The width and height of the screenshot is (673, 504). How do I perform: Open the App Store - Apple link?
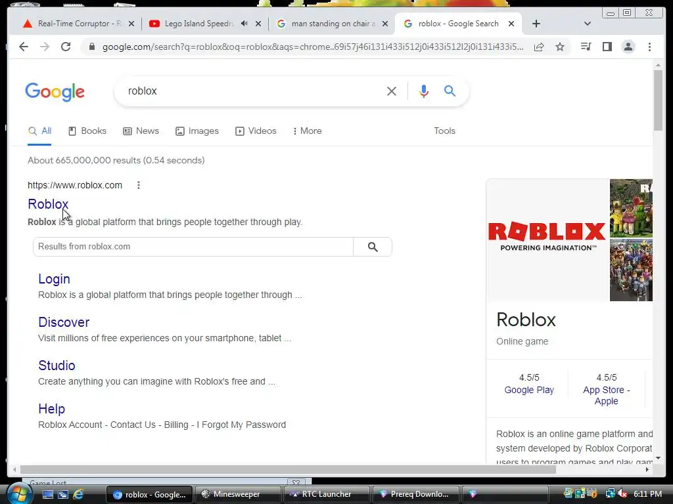pyautogui.click(x=606, y=396)
